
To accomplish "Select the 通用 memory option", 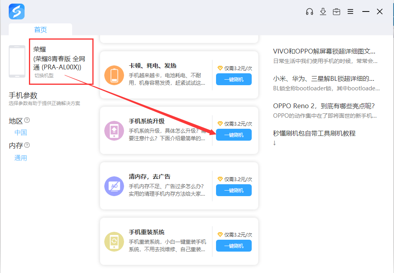I will click(x=21, y=158).
